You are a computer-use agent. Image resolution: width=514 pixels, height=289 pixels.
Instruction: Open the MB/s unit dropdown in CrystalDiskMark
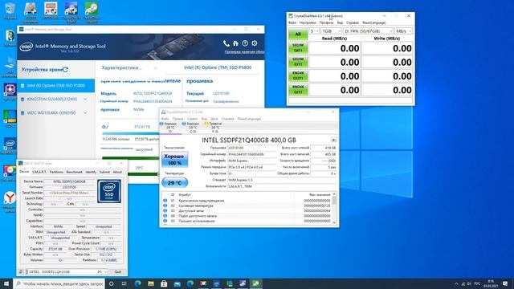point(403,31)
